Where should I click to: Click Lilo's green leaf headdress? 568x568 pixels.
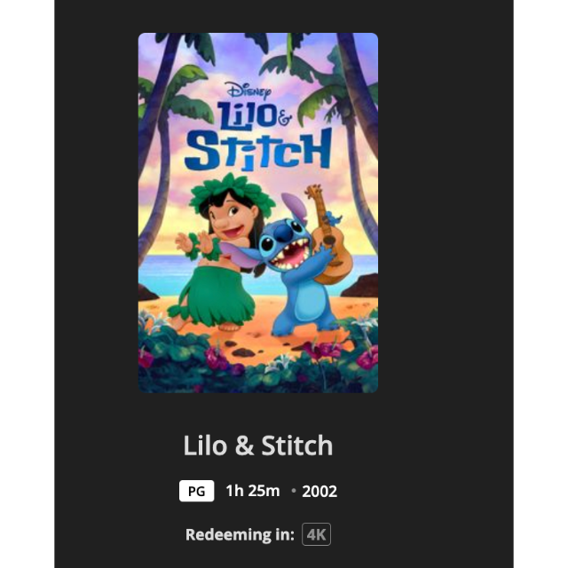point(232,193)
